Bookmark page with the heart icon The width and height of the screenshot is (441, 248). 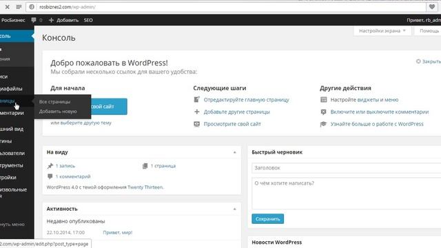coord(432,7)
